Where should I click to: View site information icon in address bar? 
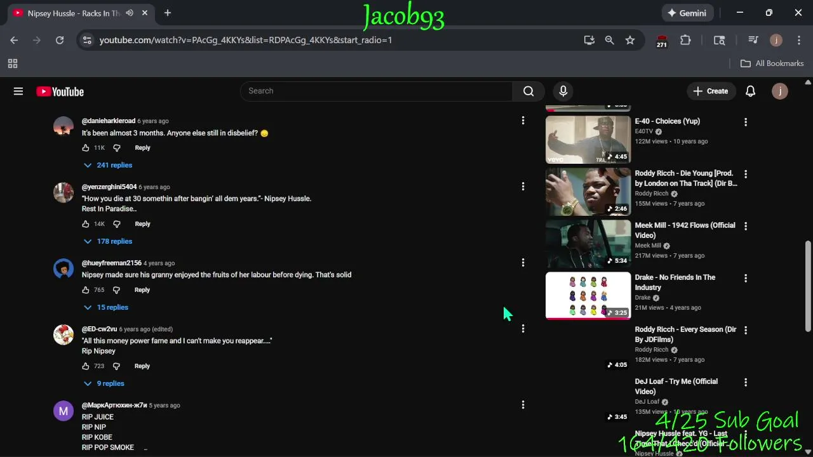click(x=88, y=40)
